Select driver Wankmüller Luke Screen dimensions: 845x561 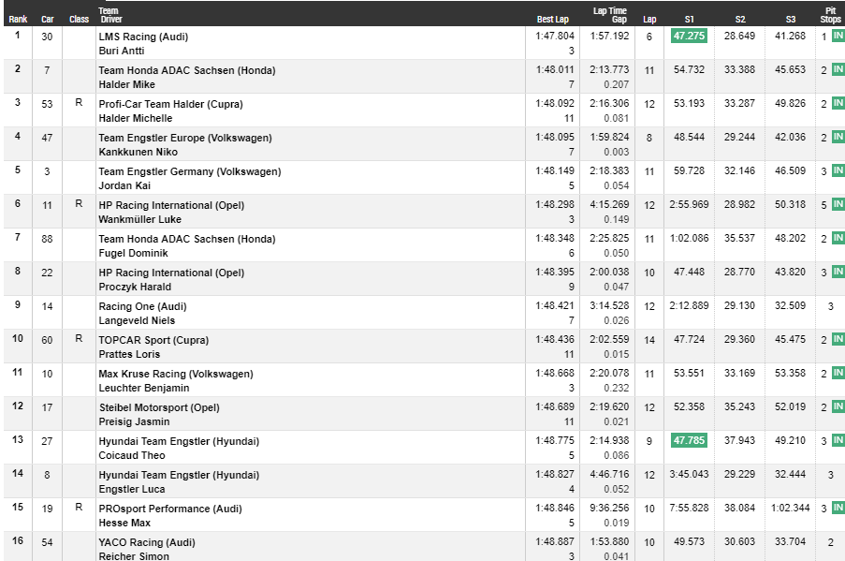140,219
